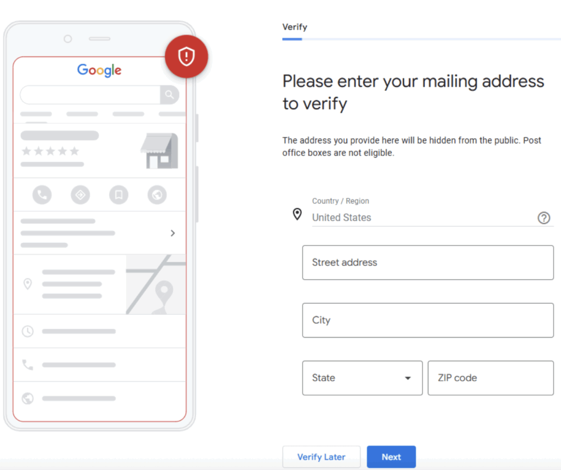
Task: Expand the business details chevron in the mockup
Action: coord(173,233)
